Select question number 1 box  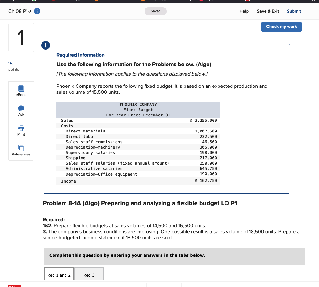21,37
